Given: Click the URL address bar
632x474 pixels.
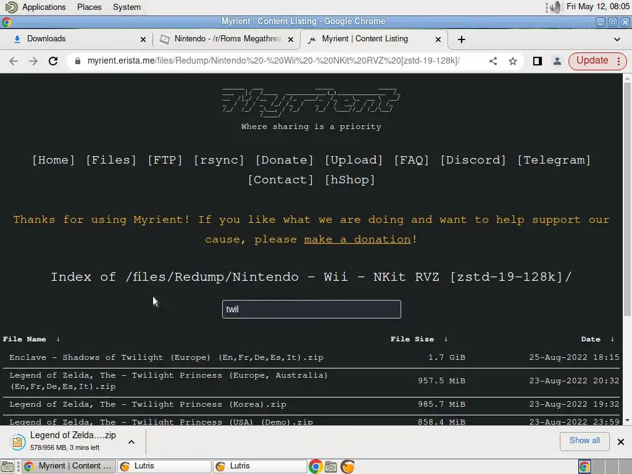Looking at the screenshot, I should (x=273, y=61).
